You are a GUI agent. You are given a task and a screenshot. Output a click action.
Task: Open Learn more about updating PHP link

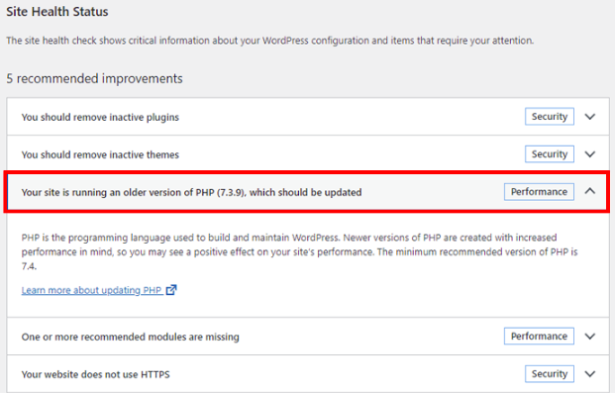tap(91, 290)
